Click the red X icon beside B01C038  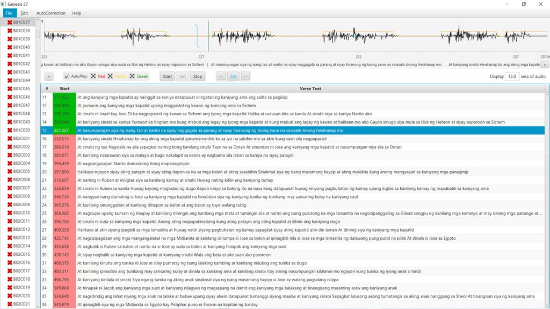(x=10, y=31)
